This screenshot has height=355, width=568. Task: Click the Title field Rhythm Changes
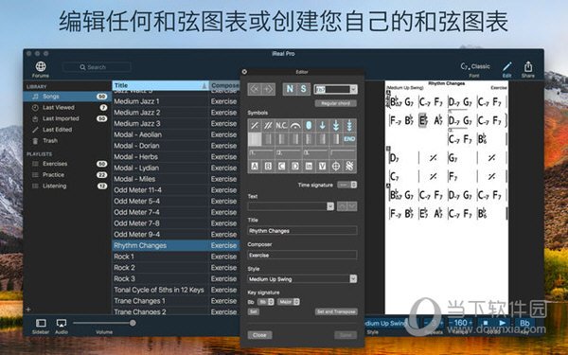(302, 231)
